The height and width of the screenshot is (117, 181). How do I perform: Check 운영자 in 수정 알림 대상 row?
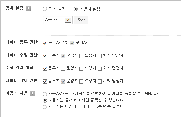pos(63,69)
